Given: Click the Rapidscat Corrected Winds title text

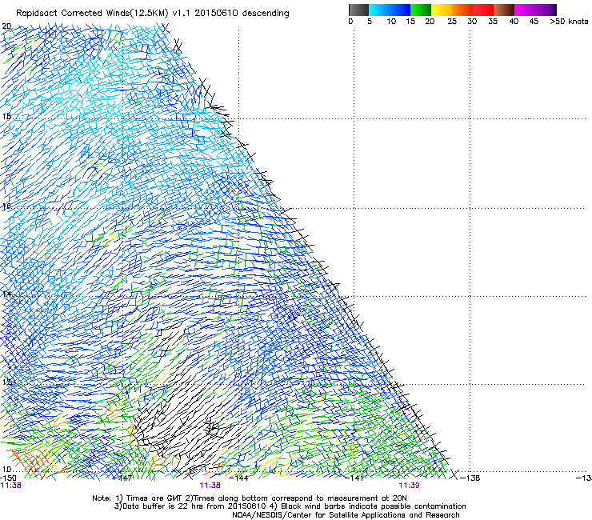Looking at the screenshot, I should [153, 14].
